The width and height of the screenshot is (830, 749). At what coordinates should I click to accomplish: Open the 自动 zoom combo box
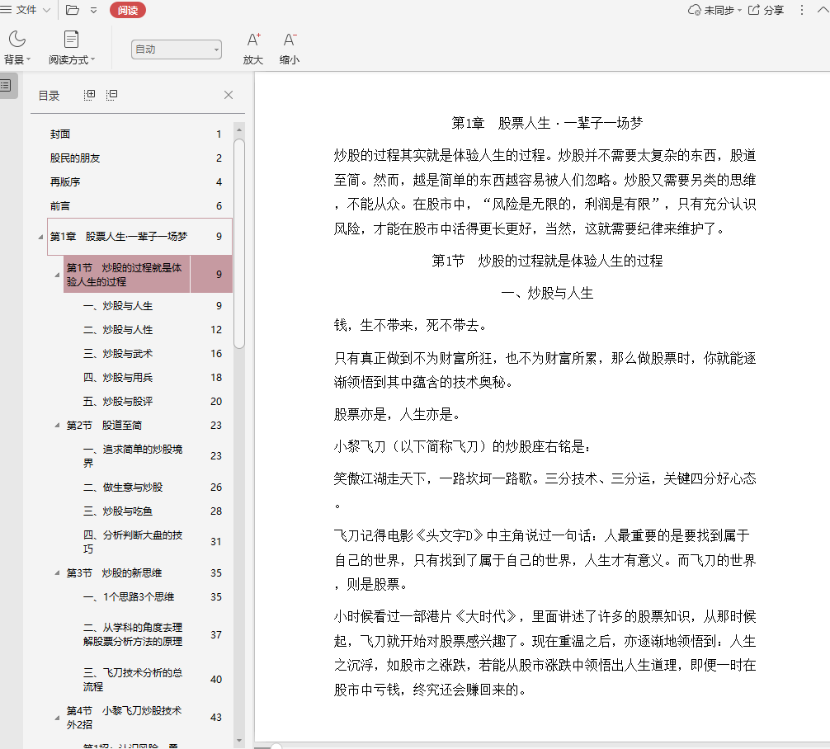point(177,49)
